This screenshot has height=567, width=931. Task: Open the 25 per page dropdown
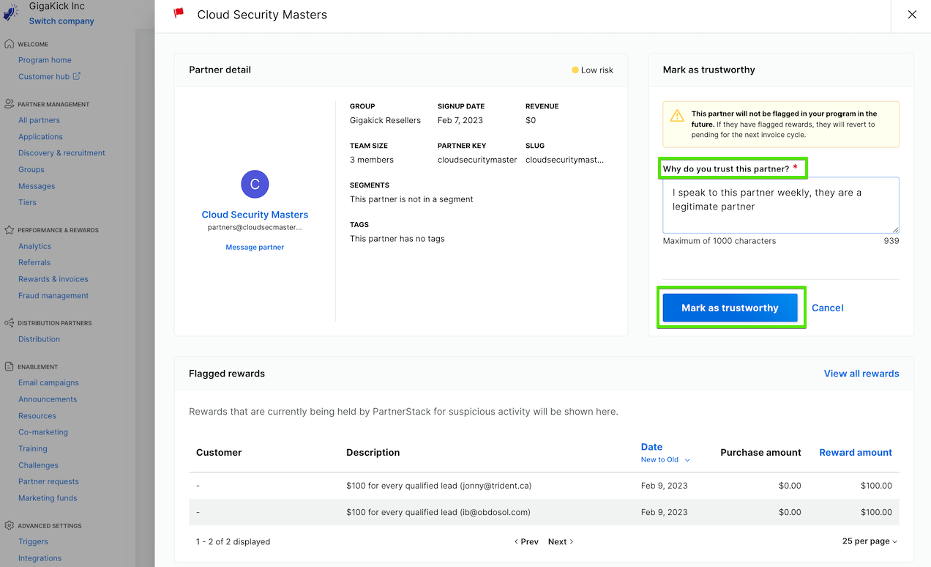click(869, 541)
